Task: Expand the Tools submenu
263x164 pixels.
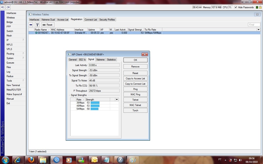Action: click(x=23, y=80)
